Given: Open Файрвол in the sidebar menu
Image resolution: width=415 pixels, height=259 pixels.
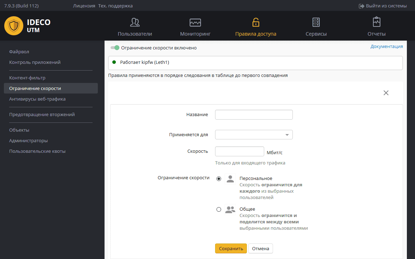Looking at the screenshot, I should 19,52.
